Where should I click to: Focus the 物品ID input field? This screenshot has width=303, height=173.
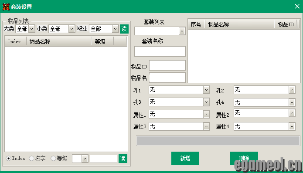click(167, 65)
